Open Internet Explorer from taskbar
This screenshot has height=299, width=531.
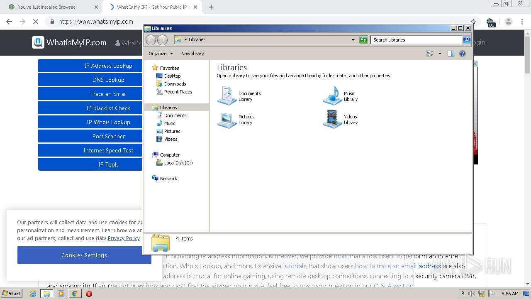[x=33, y=294]
